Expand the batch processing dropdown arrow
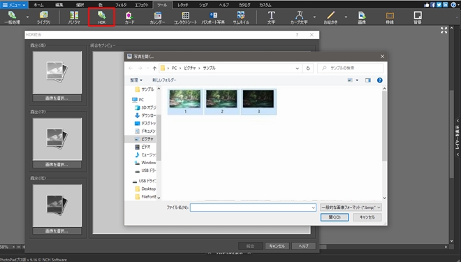Viewport: 461px width, 262px height. coord(27,17)
